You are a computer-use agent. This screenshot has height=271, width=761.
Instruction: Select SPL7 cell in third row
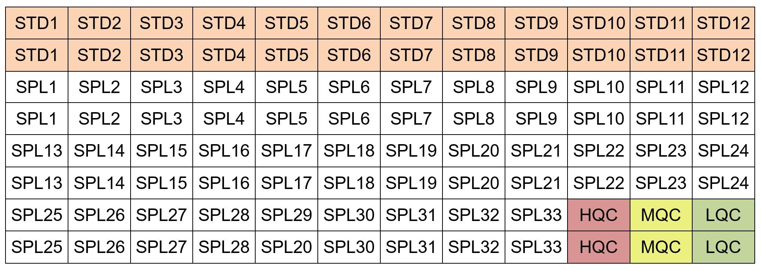411,87
